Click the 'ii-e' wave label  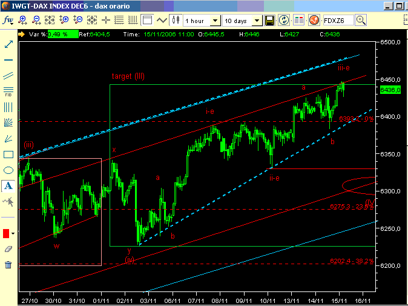[274, 178]
